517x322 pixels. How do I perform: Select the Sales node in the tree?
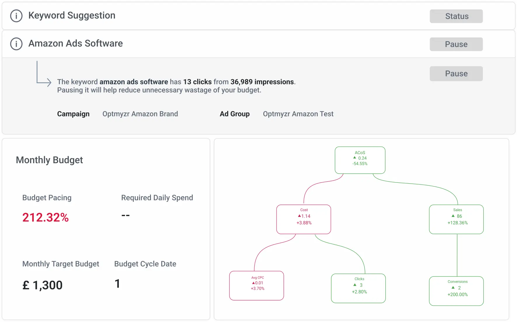click(x=456, y=219)
